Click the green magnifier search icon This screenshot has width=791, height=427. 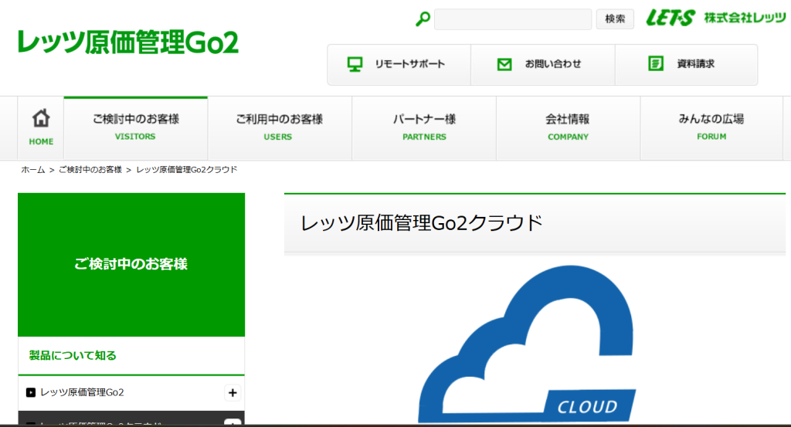[x=423, y=19]
